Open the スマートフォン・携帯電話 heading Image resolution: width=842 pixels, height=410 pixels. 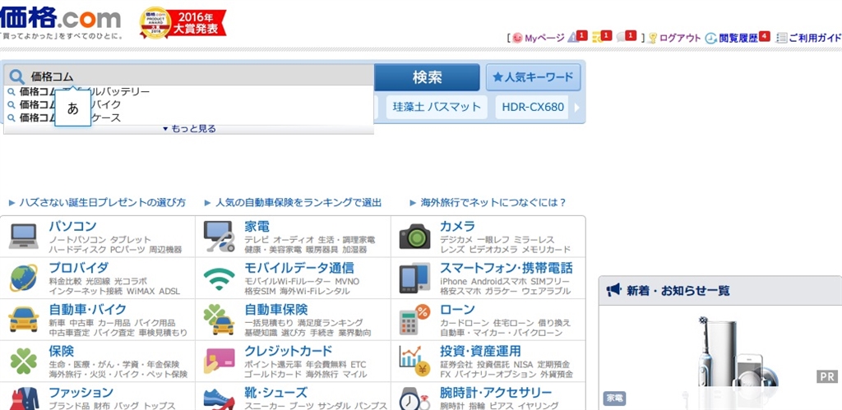[506, 268]
